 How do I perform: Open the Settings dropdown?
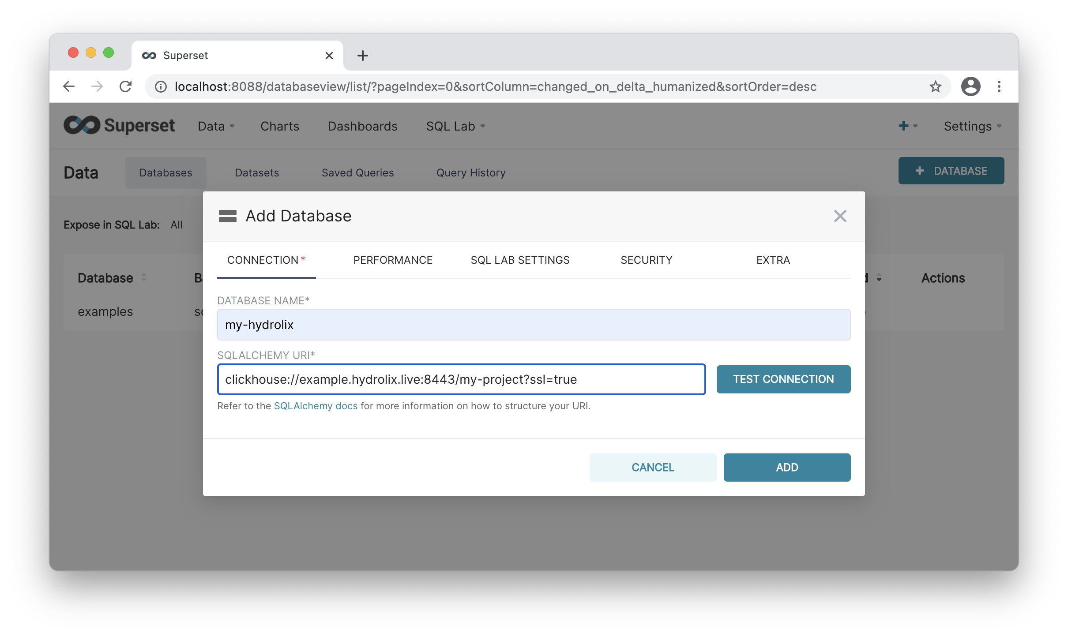(x=972, y=126)
